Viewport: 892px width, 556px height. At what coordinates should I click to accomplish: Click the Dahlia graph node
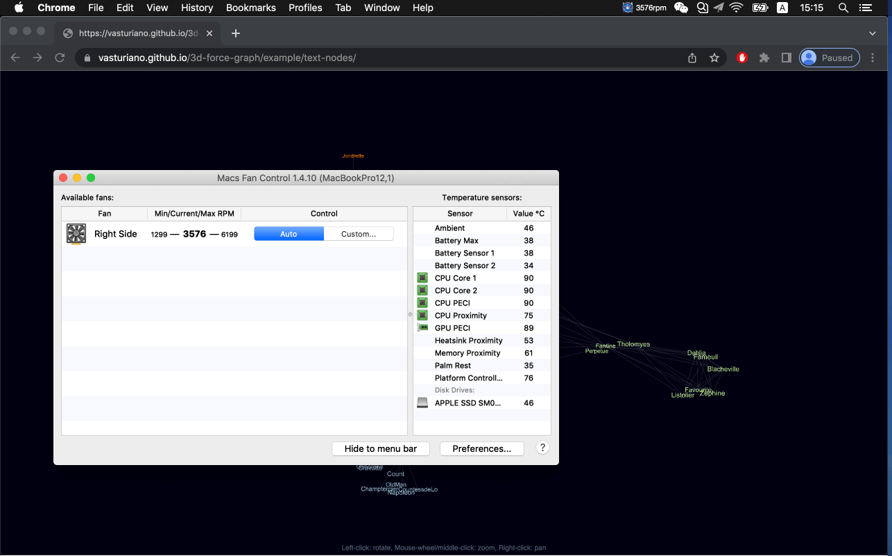[696, 353]
